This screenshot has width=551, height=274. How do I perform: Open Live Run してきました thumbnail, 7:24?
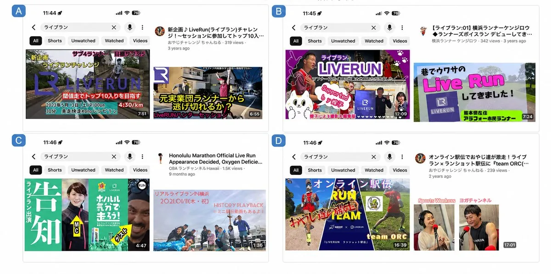coord(474,92)
